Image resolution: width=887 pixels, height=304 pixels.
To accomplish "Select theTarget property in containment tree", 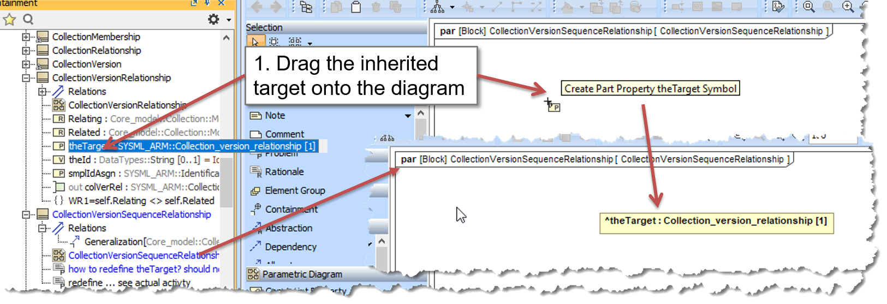I will pos(192,146).
